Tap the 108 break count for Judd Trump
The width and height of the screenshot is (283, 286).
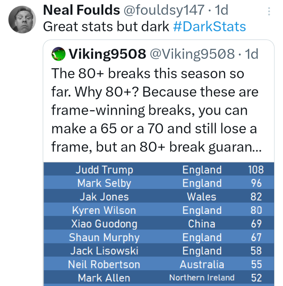[256, 170]
